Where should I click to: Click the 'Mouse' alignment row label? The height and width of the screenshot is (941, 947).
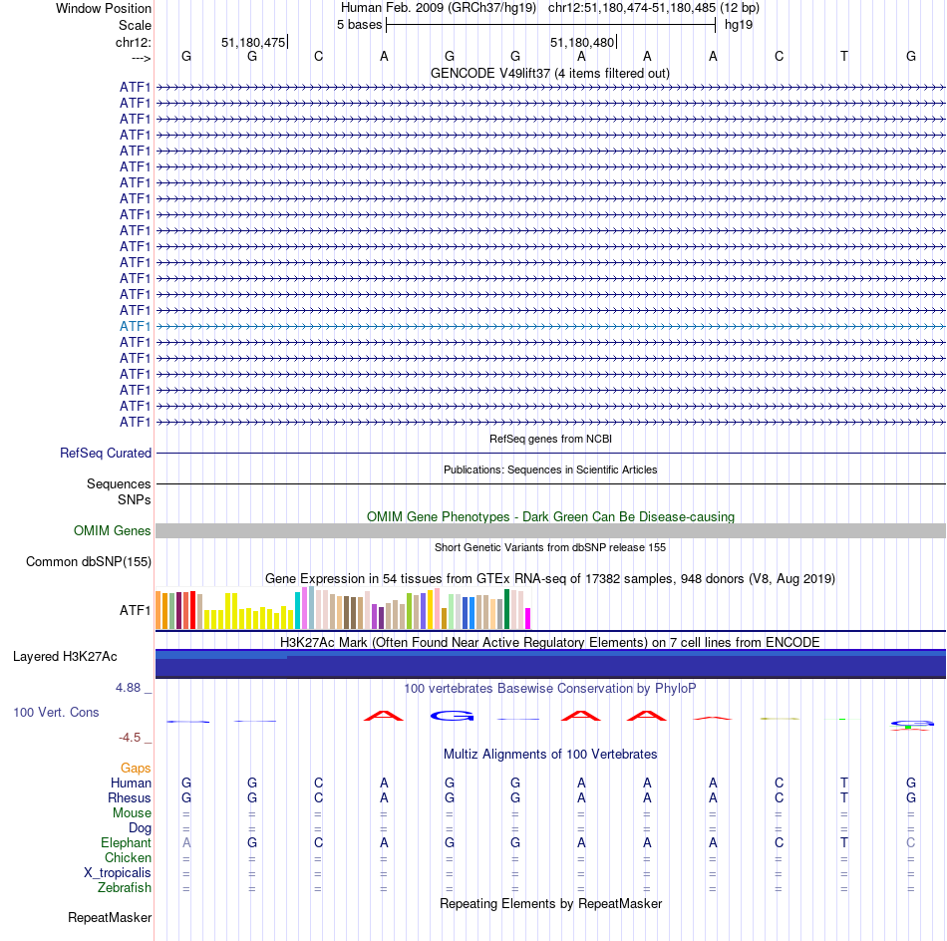[x=132, y=813]
